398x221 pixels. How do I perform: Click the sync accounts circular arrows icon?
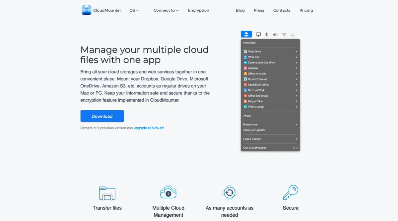point(230,192)
